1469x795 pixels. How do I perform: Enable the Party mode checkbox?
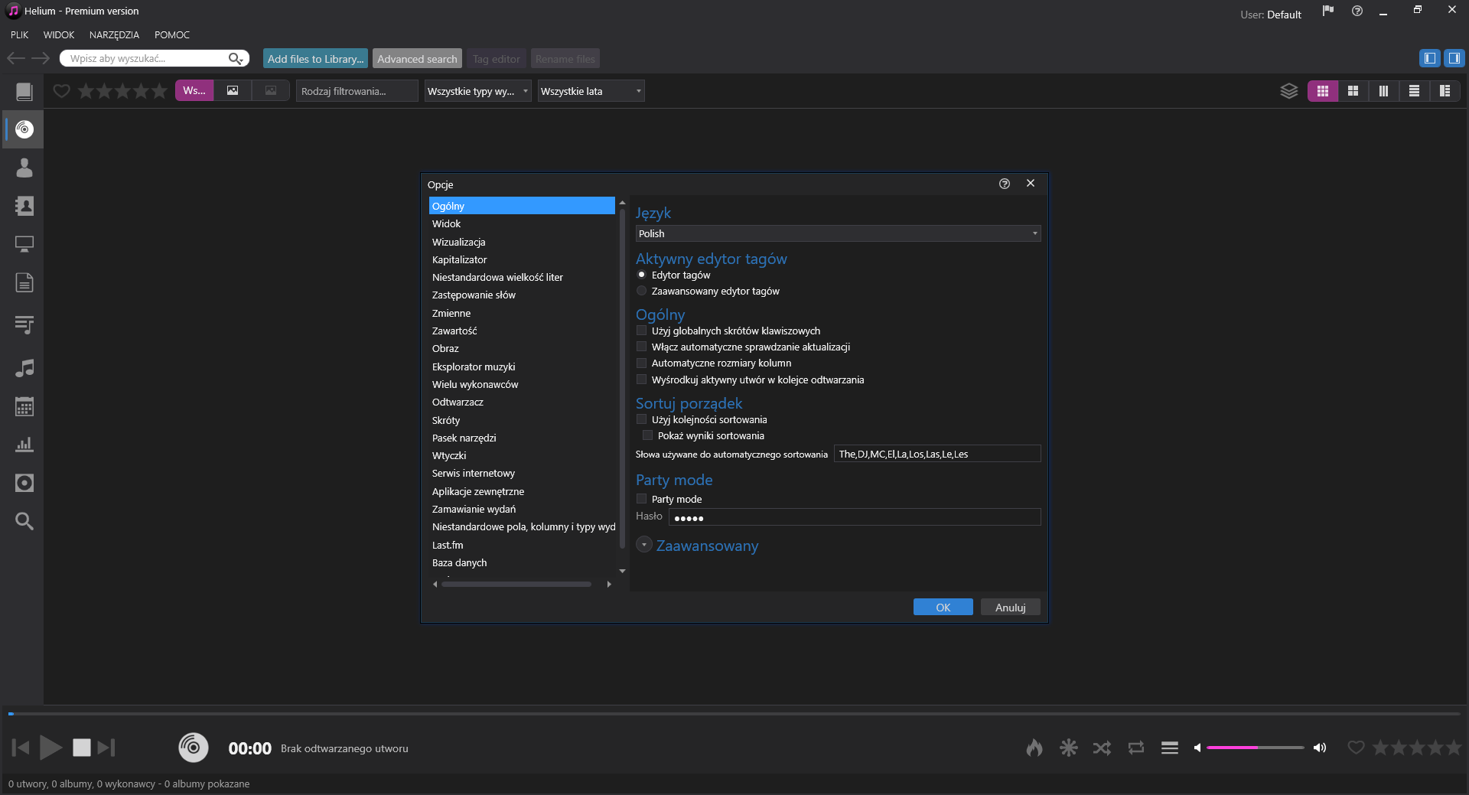(x=642, y=499)
